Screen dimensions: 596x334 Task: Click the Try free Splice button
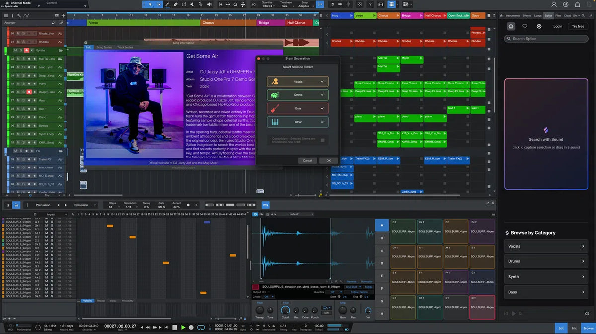pos(578,26)
